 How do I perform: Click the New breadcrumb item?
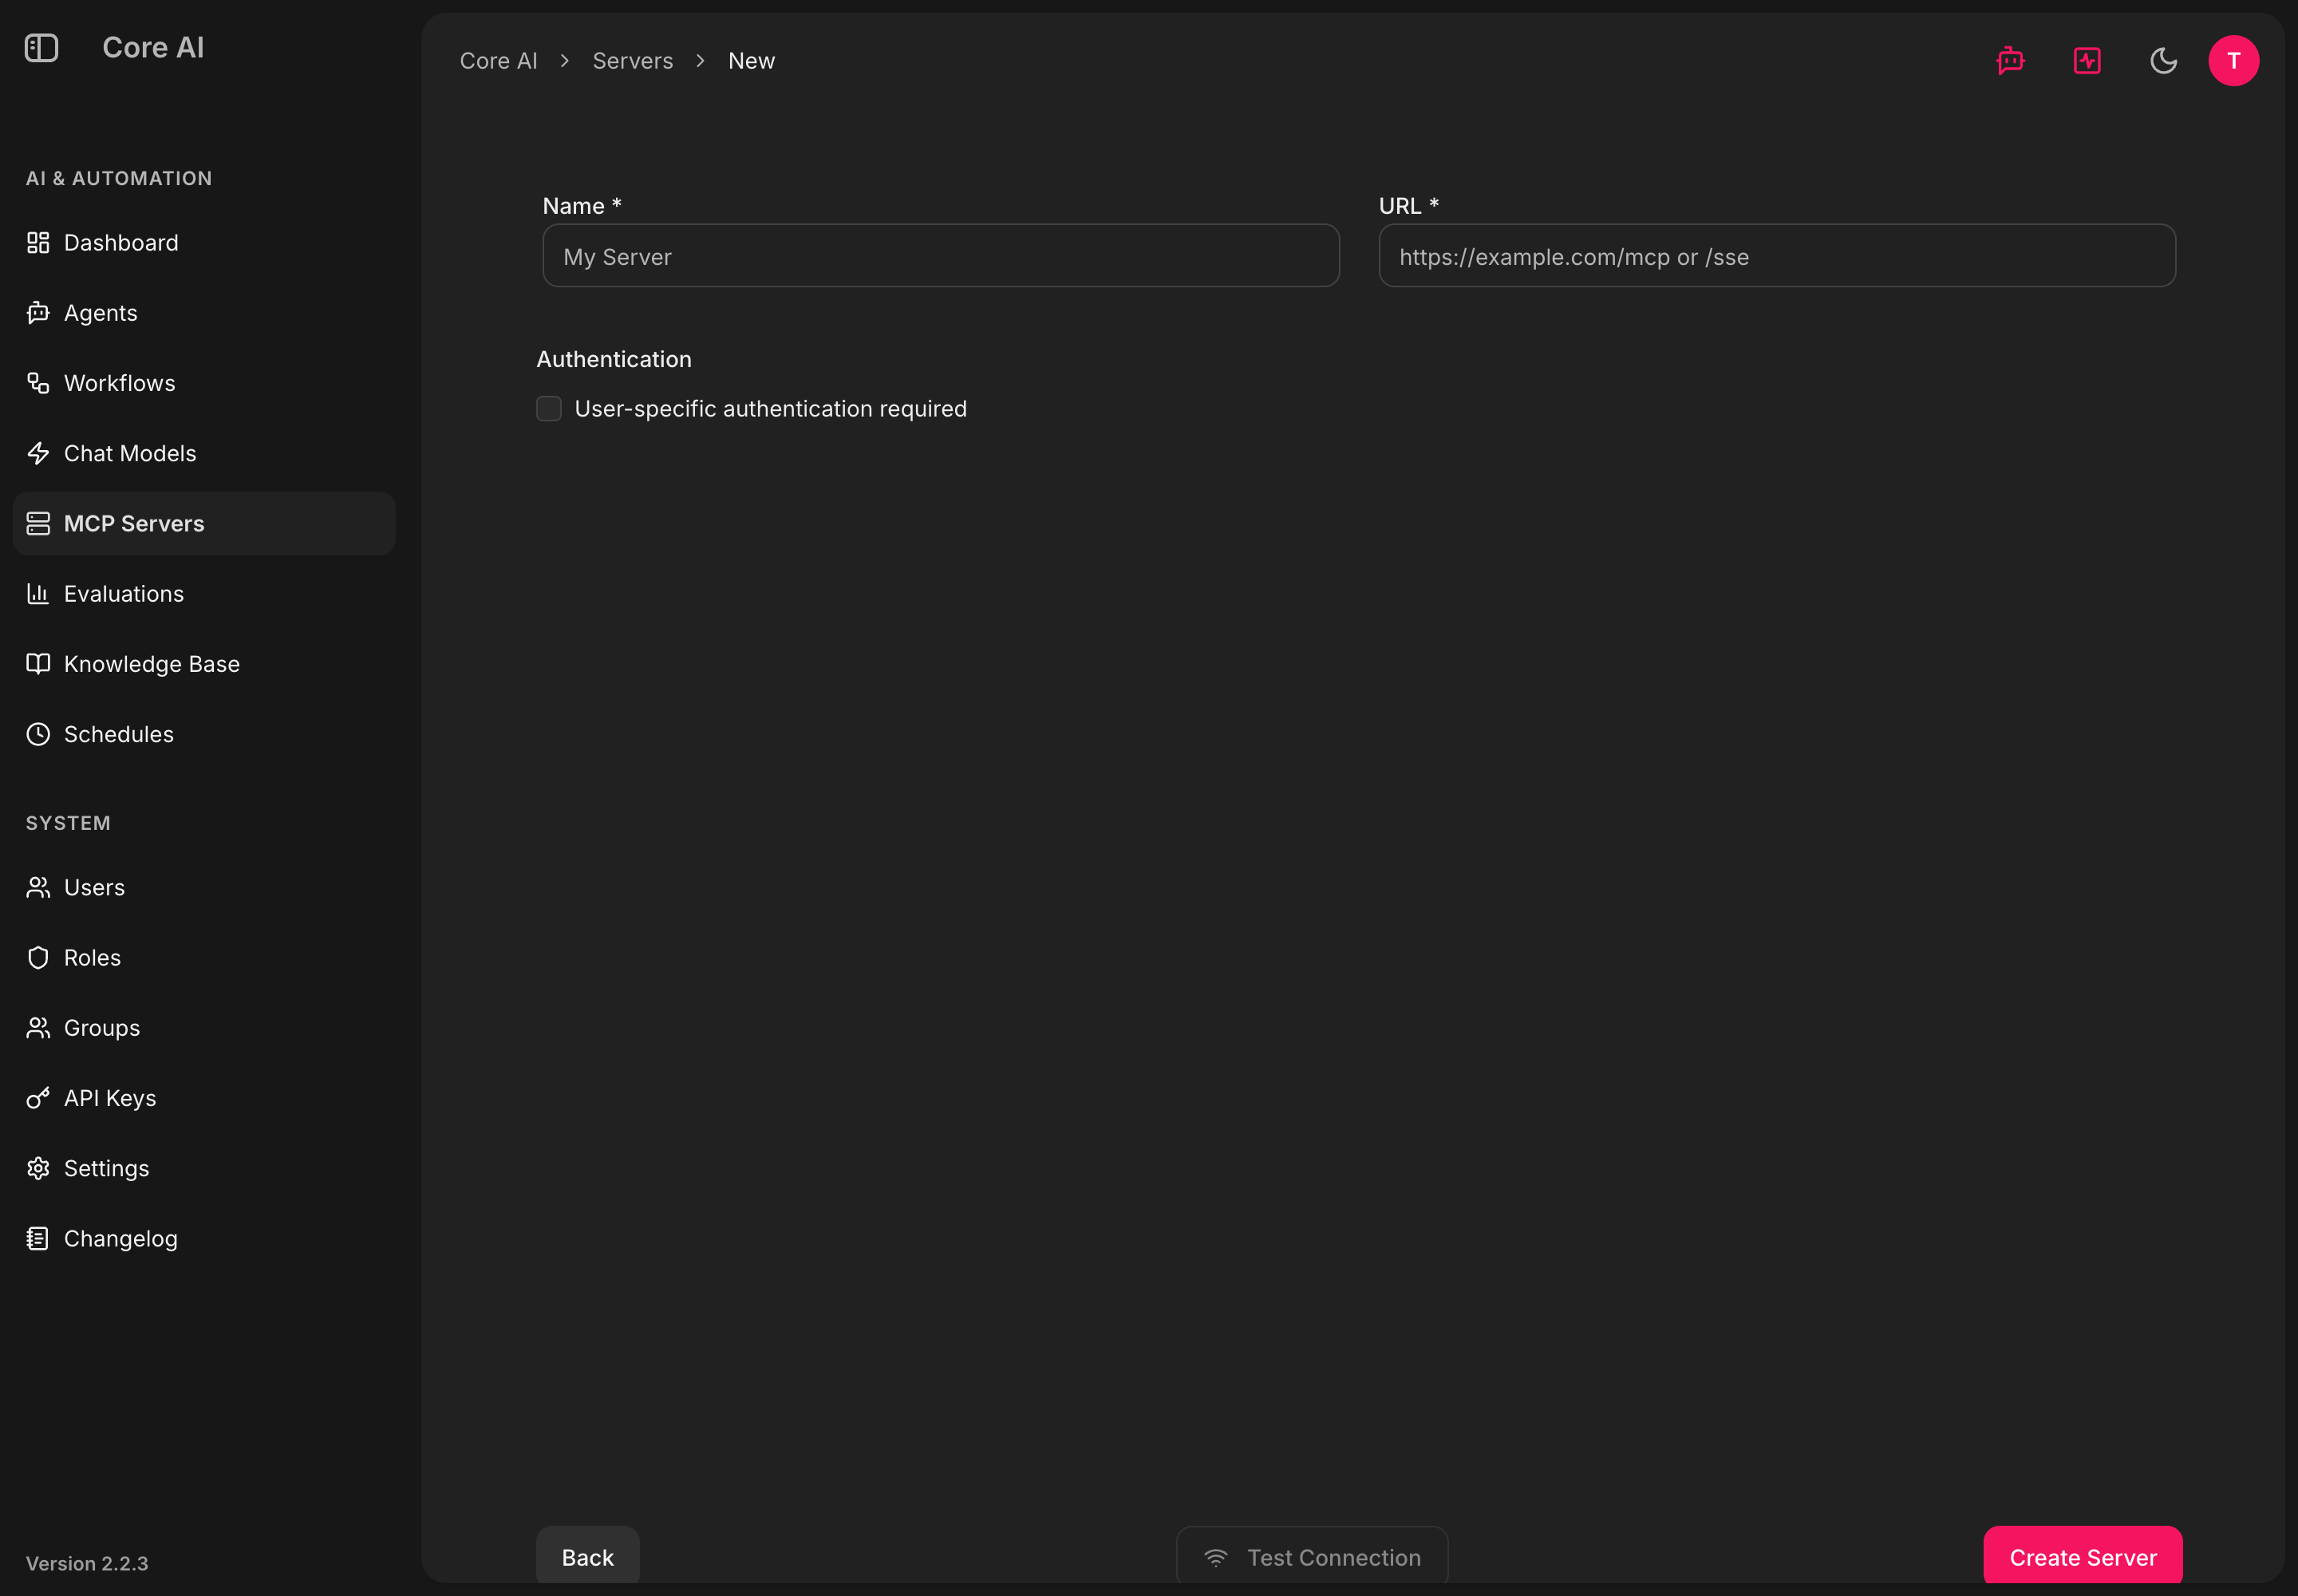(751, 61)
